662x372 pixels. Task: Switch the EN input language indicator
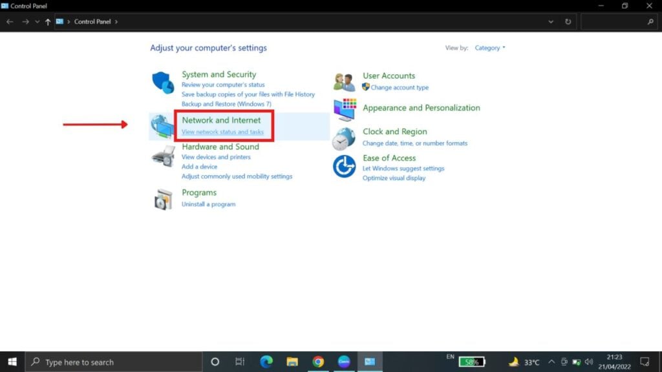(x=450, y=356)
